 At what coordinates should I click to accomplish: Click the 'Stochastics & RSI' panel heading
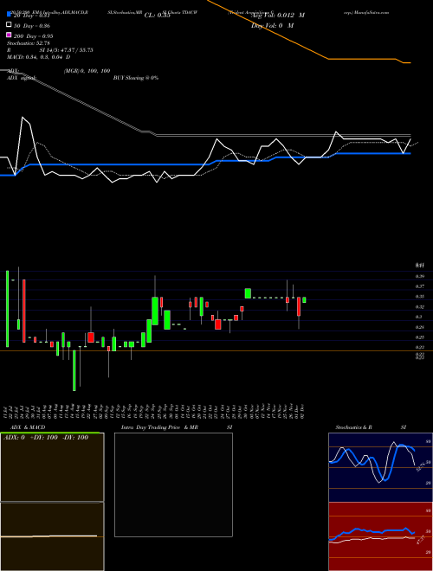pos(371,427)
